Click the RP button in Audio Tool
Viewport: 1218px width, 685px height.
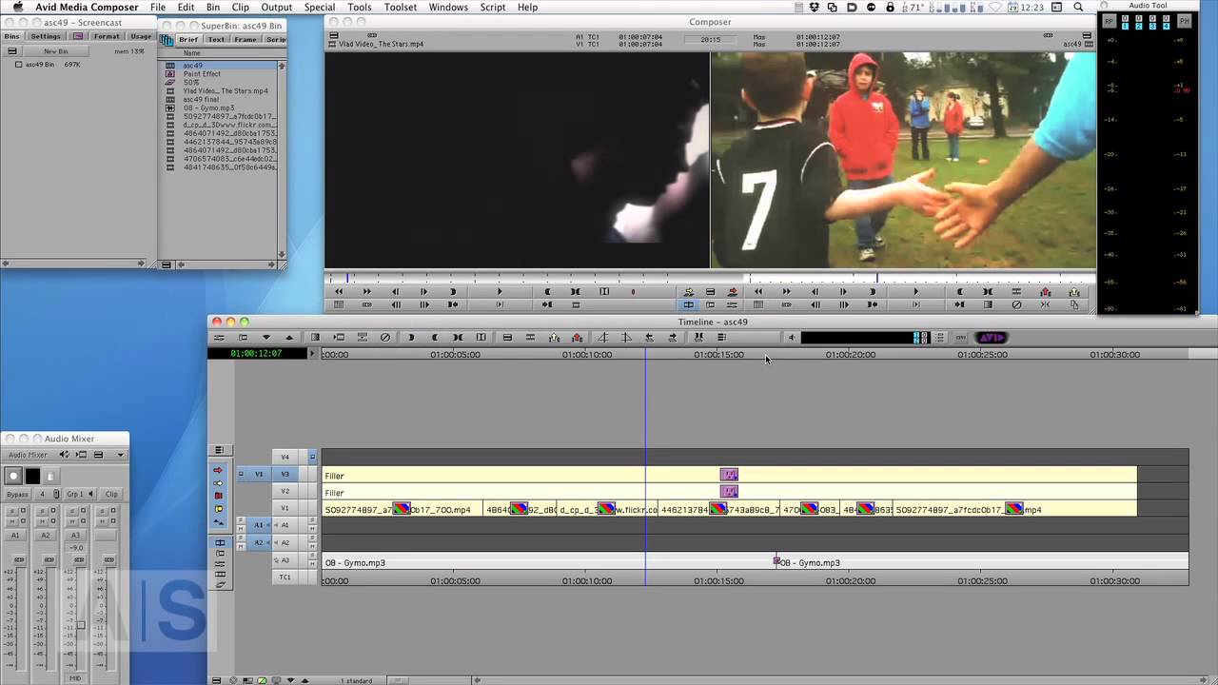1109,21
